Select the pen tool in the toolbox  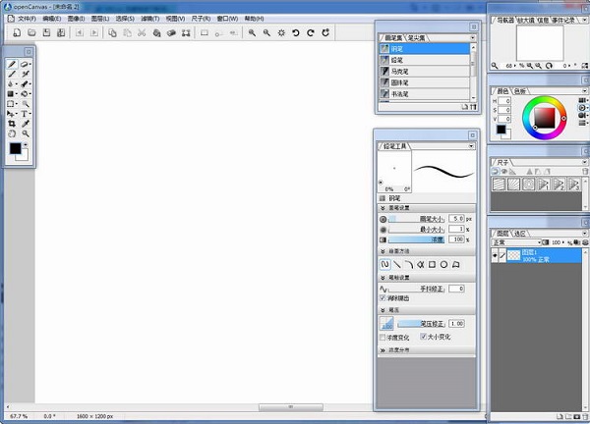point(12,64)
